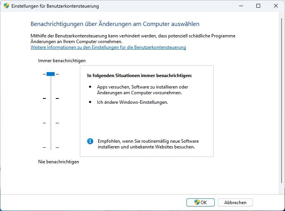Close the Benutzerkontensteuerung settings window

click(276, 6)
